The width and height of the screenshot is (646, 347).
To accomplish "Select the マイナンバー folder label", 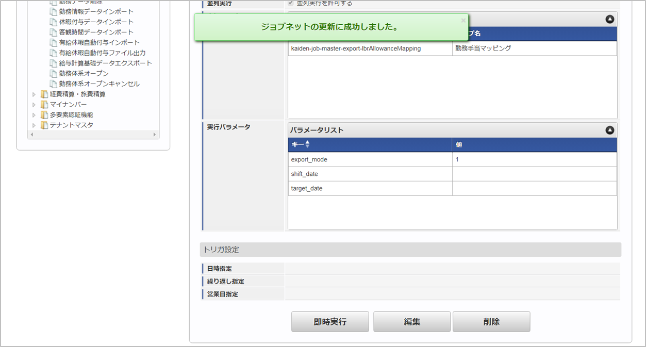I will click(69, 105).
